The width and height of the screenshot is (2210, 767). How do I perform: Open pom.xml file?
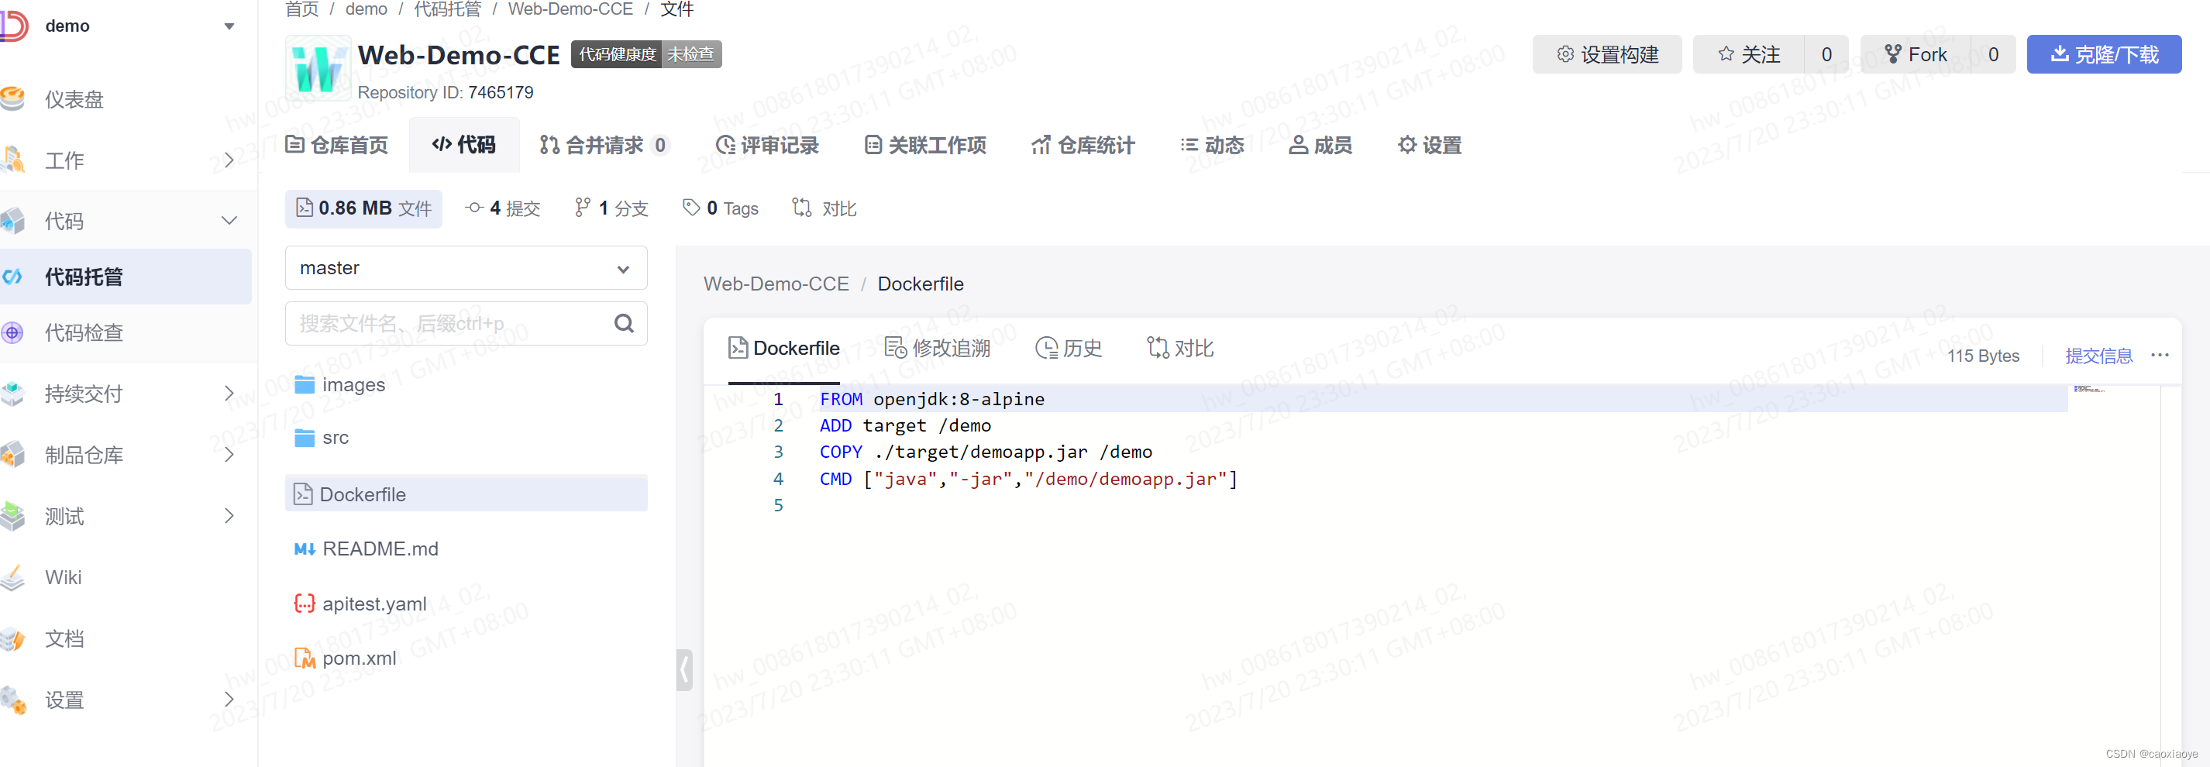345,658
